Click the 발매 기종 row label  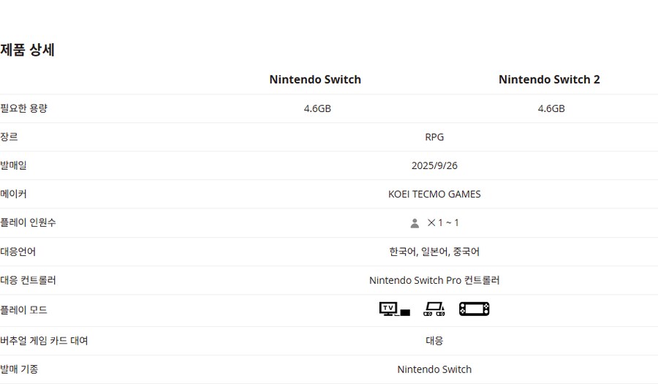[19, 369]
